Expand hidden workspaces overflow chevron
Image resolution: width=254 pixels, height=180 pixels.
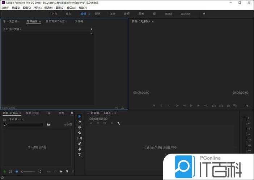[x=204, y=14]
